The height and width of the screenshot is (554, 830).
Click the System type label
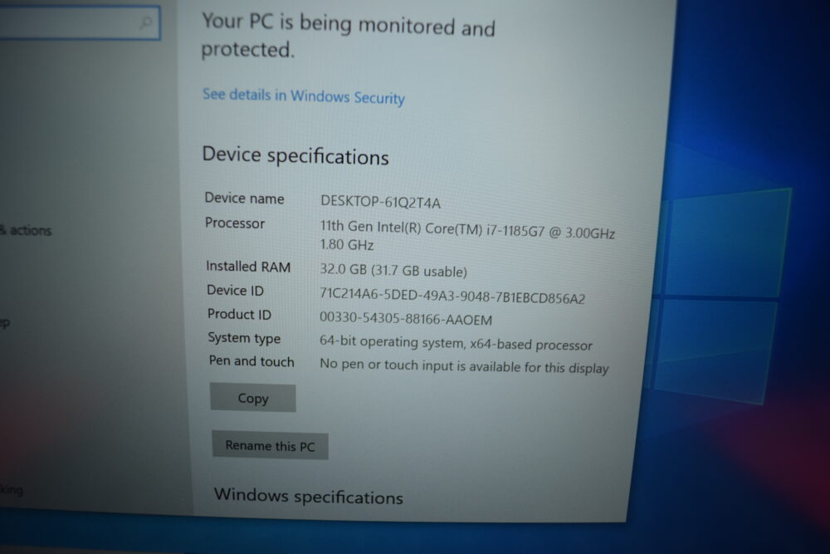click(x=244, y=338)
